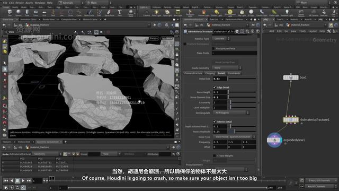Open the Render menu
This screenshot has width=339, height=191.
20,3
